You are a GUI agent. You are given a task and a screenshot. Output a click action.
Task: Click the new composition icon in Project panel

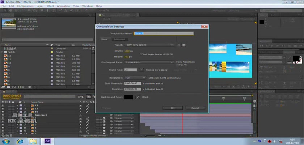tap(14, 87)
